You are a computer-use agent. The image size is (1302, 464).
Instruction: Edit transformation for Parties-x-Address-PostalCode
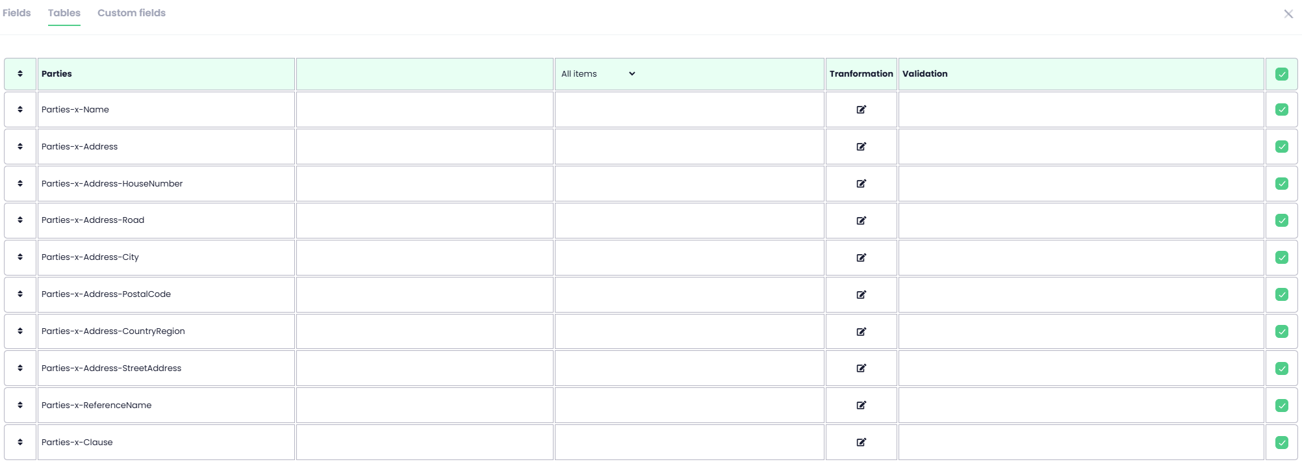point(861,294)
